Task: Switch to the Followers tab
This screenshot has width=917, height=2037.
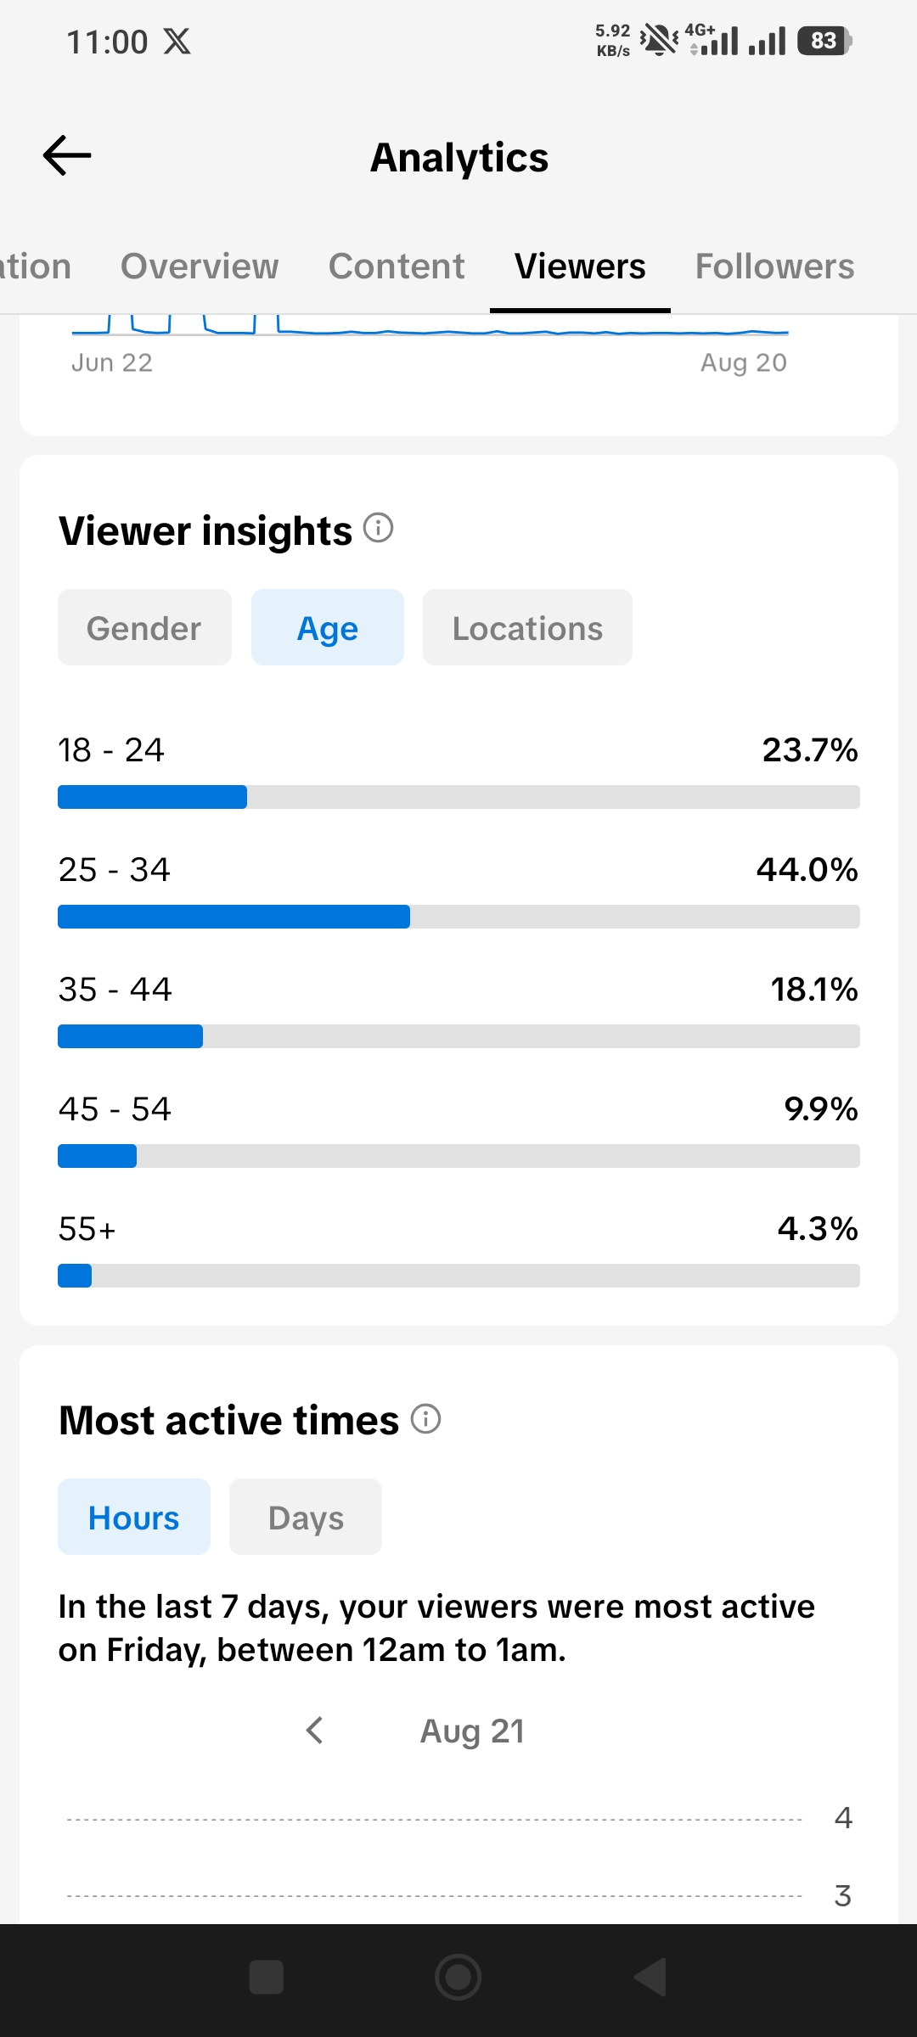Action: (x=774, y=267)
